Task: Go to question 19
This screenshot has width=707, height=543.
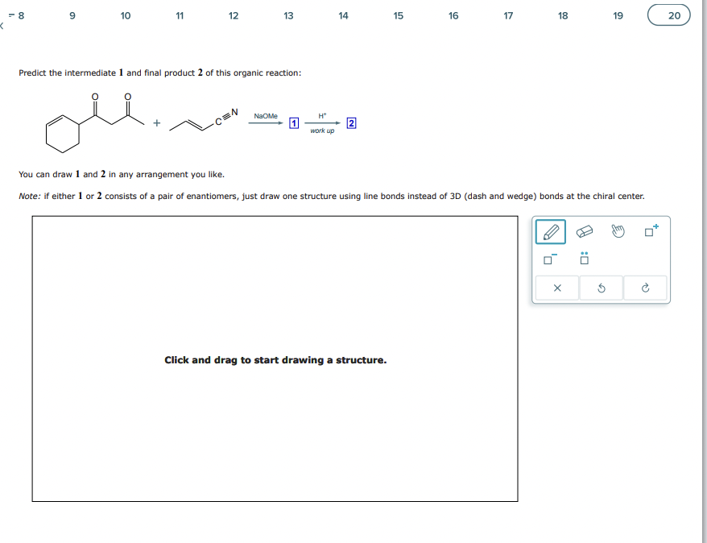Action: tap(618, 15)
